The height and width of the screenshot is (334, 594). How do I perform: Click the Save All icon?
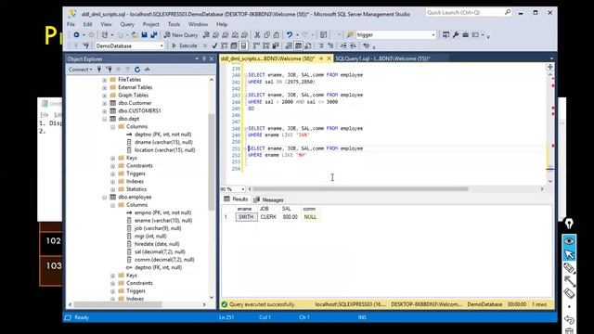[154, 35]
